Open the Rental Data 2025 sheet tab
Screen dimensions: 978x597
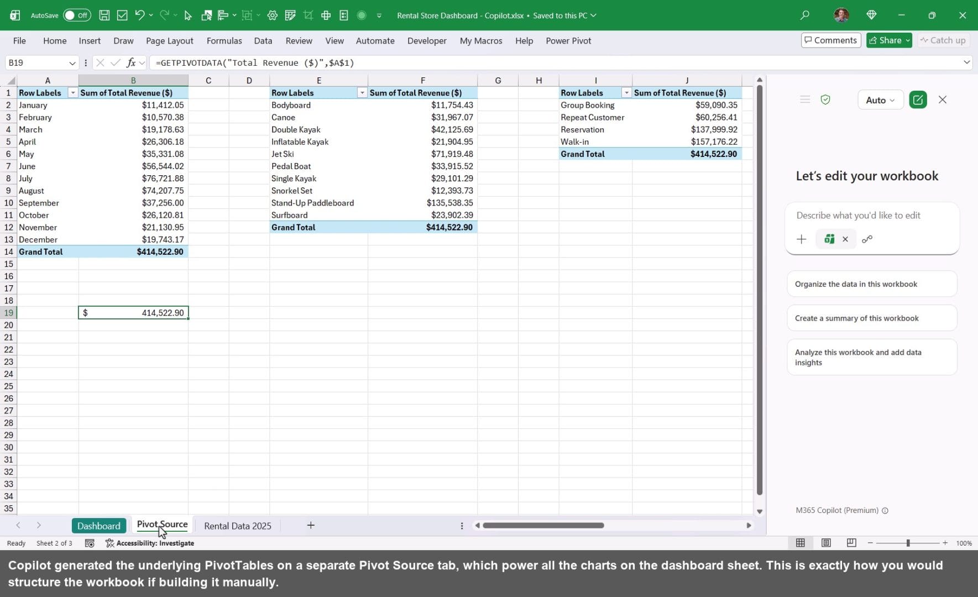(238, 526)
